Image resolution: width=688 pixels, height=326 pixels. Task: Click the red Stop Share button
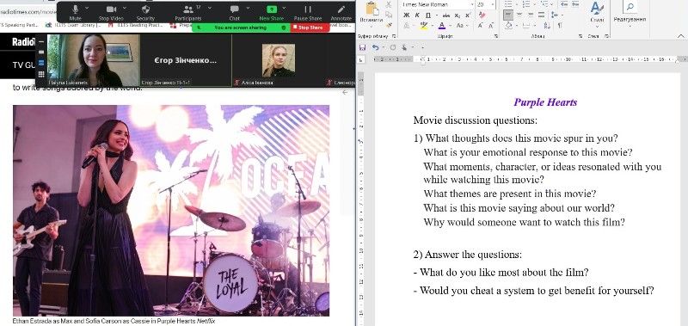coord(310,28)
